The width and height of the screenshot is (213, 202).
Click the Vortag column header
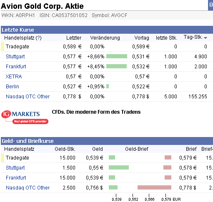(x=142, y=38)
